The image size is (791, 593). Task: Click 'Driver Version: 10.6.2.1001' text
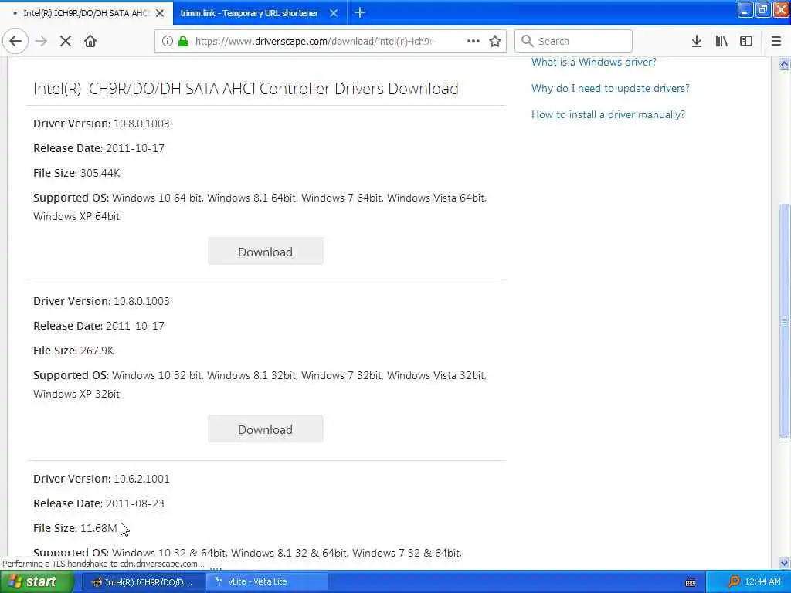tap(101, 479)
